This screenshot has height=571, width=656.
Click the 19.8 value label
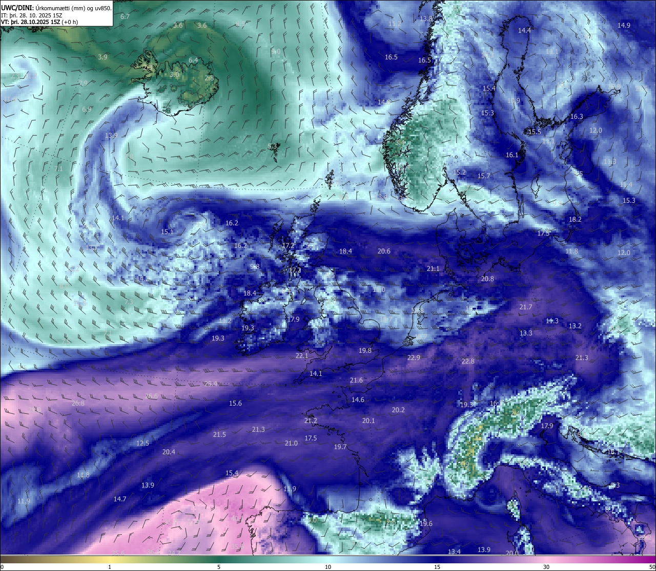(365, 351)
